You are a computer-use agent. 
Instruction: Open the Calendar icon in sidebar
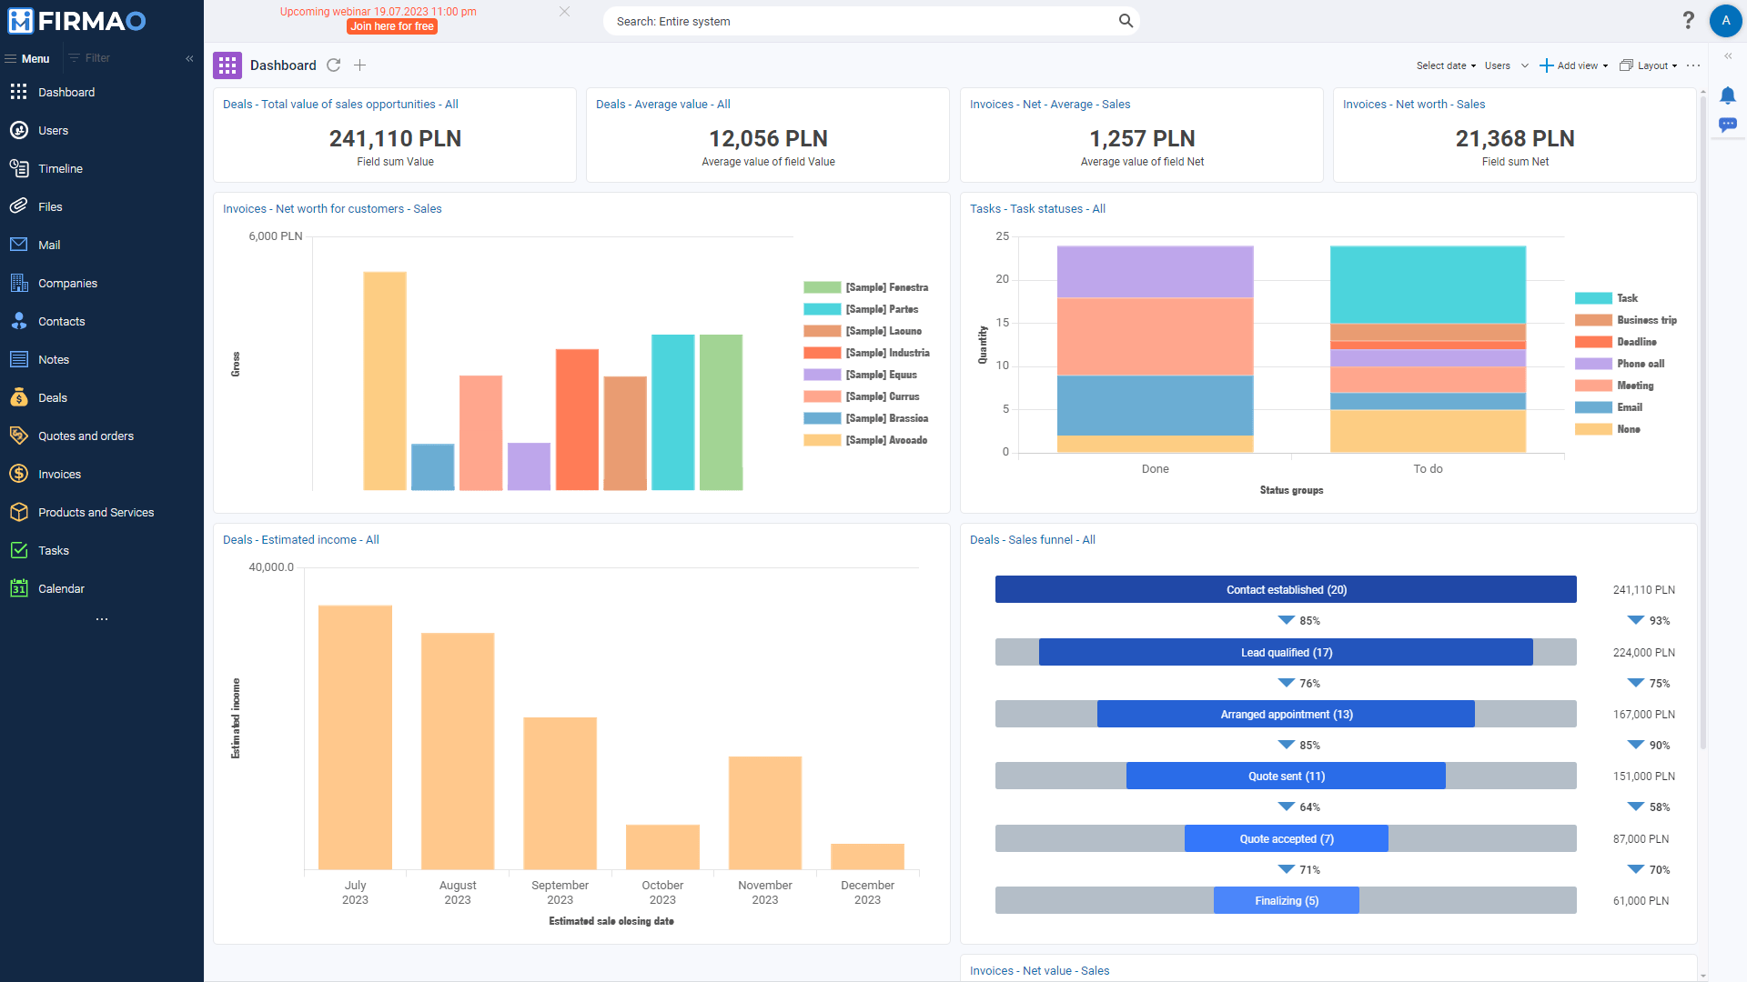20,587
